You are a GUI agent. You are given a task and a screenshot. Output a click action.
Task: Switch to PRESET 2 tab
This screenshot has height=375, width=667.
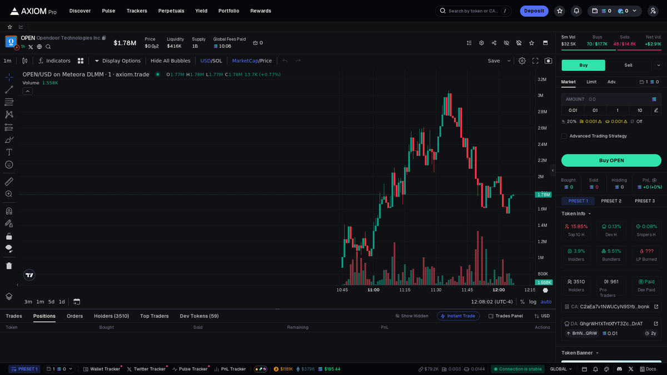(x=611, y=201)
